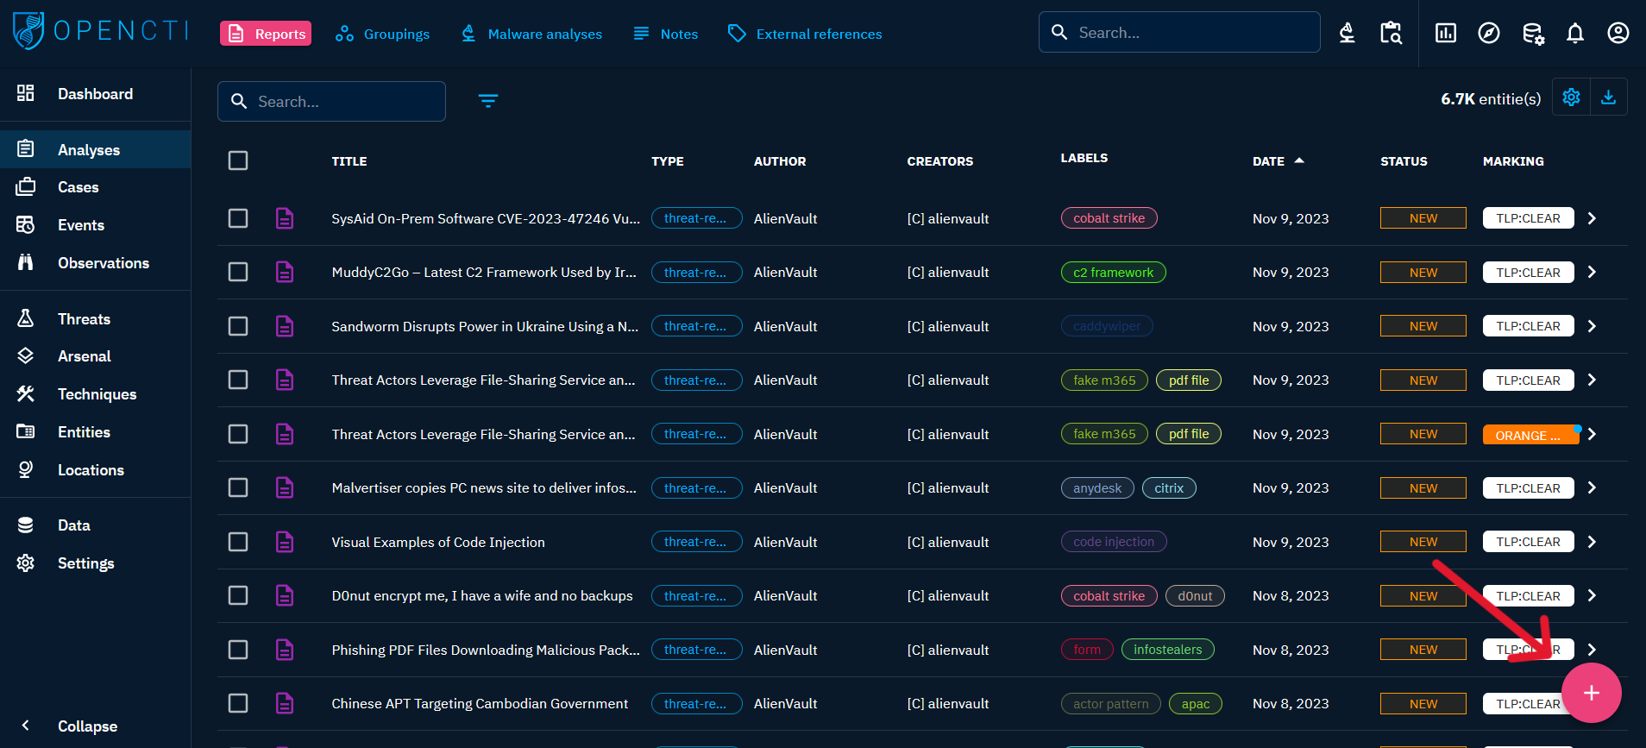Click the Arsenal layers icon
Viewport: 1646px width, 748px height.
click(x=26, y=355)
